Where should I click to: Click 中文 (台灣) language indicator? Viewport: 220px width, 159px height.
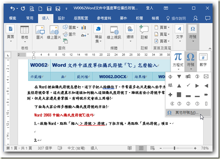tap(76, 148)
